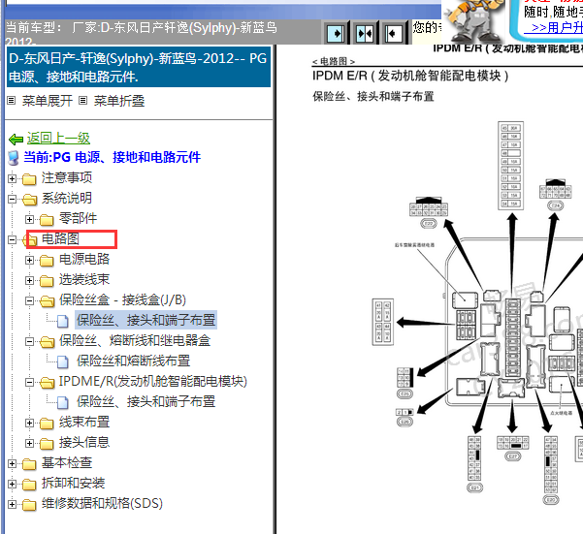This screenshot has height=534, width=583.
Task: Click document icon of 保险丝和熔断线布置
Action: click(x=63, y=362)
